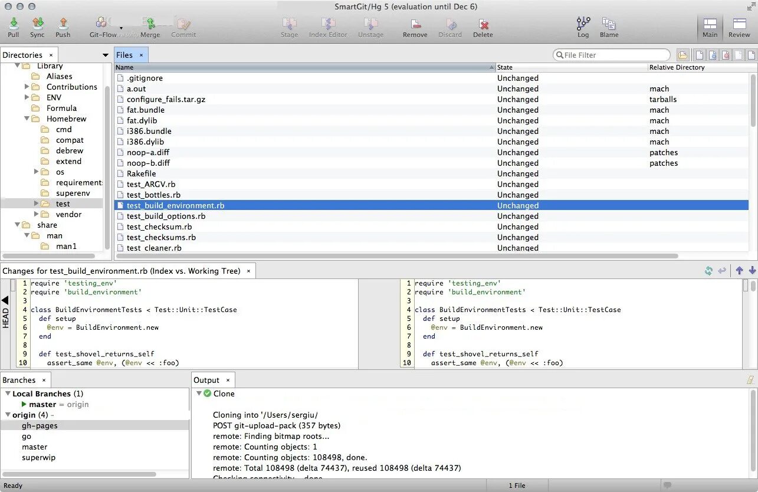The height and width of the screenshot is (492, 758).
Task: Toggle the HEAD side arrow in diff
Action: [x=5, y=300]
